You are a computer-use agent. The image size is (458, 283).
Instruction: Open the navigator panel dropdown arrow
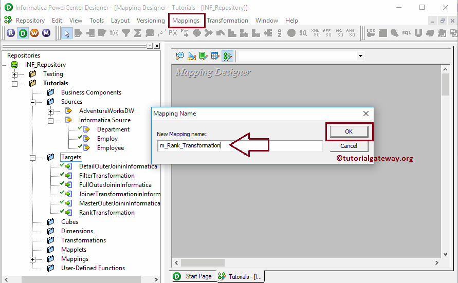(x=150, y=46)
